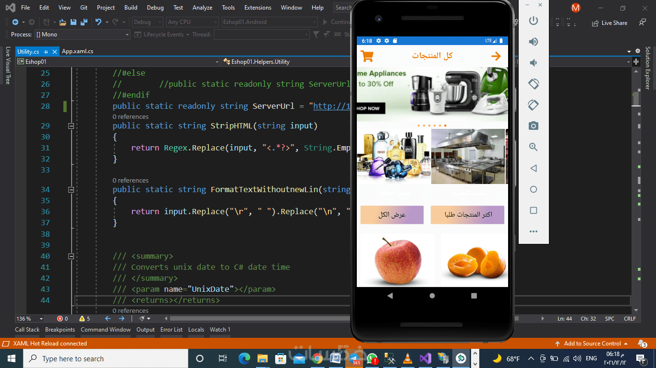Click emulator zoom magnifier icon
The width and height of the screenshot is (656, 368).
coord(533,147)
